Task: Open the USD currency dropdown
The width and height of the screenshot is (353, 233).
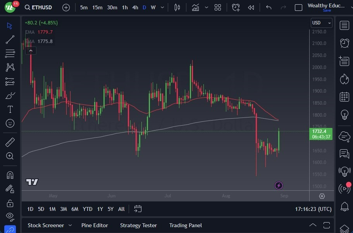Action: [x=322, y=22]
